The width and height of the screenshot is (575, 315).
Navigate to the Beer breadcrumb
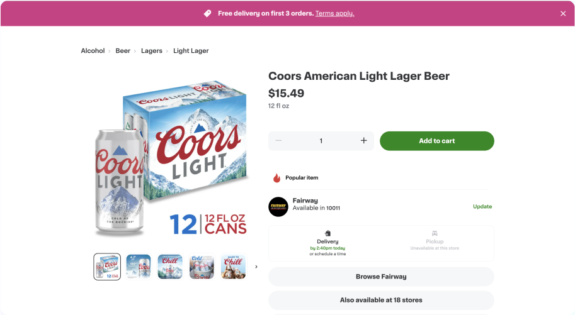[123, 51]
